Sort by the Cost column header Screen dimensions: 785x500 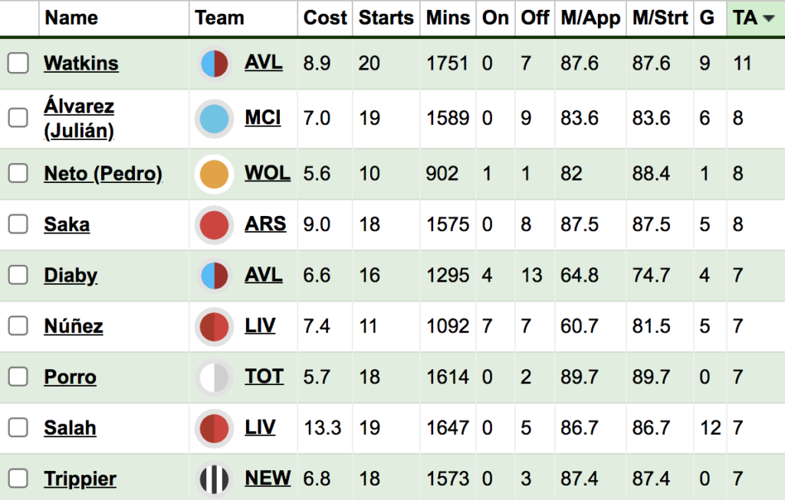pyautogui.click(x=325, y=18)
